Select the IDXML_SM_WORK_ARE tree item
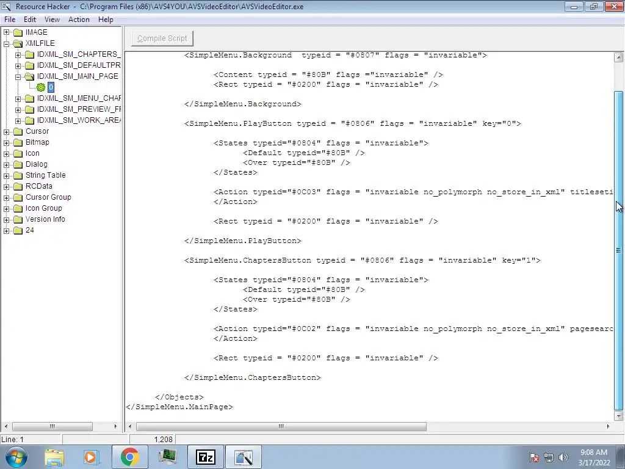 pos(79,120)
